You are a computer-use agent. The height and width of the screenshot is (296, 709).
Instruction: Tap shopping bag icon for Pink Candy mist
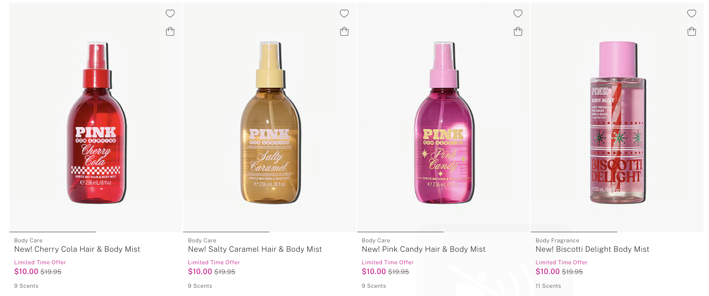518,31
